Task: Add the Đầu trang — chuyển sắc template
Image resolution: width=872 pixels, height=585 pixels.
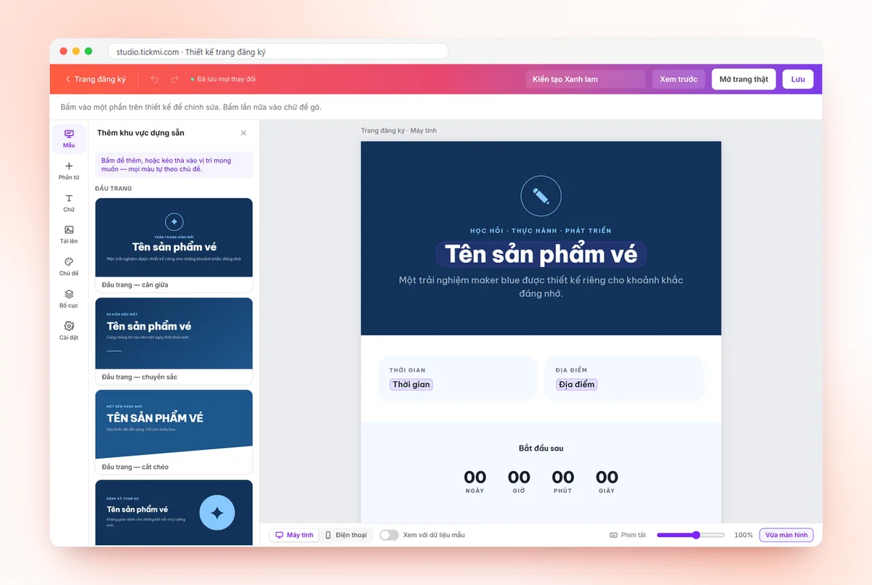Action: click(174, 341)
